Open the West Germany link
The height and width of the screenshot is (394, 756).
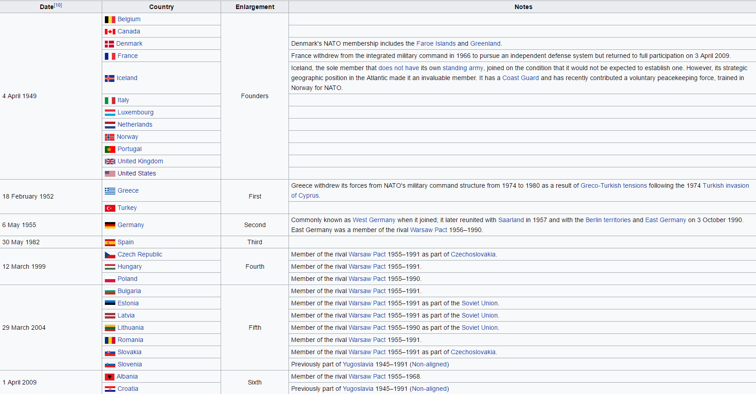[x=374, y=220]
